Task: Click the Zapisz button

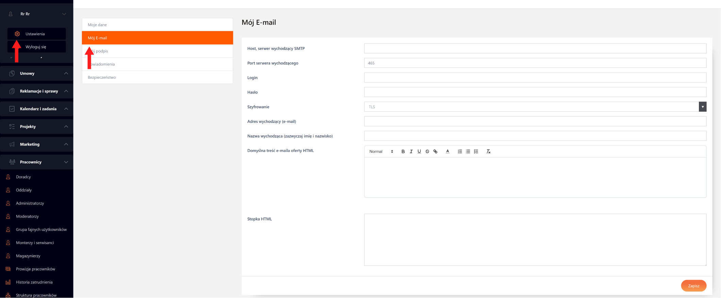Action: (x=693, y=286)
